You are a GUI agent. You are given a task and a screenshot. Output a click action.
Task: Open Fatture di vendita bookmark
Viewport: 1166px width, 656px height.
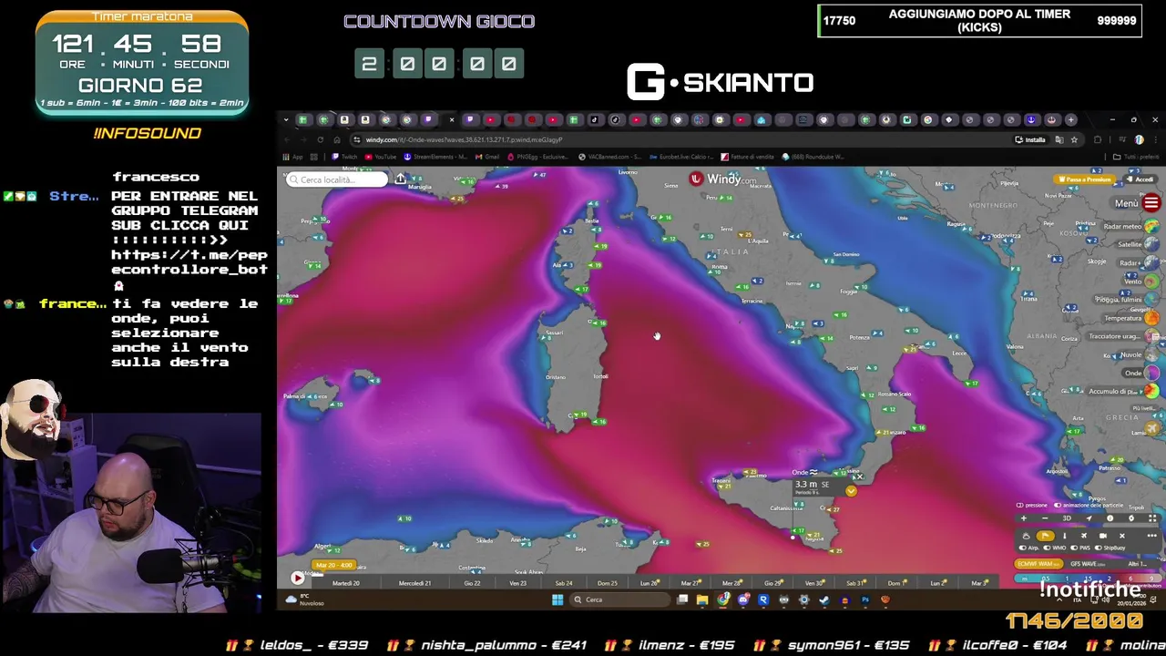tap(748, 157)
